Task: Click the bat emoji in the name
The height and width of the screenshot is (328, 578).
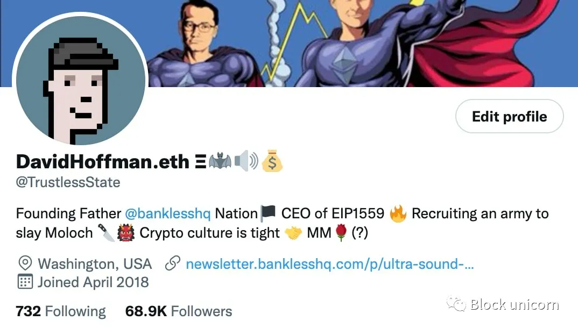Action: pyautogui.click(x=220, y=161)
